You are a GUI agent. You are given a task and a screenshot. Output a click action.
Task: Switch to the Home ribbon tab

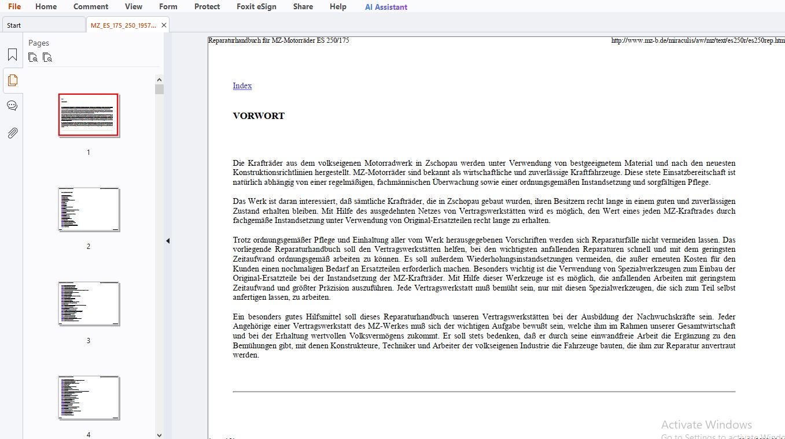pos(46,6)
